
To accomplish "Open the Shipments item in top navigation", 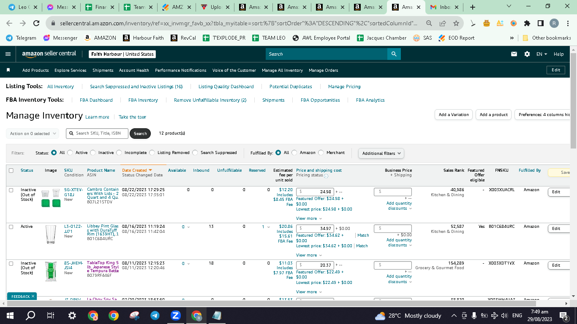I will (103, 70).
